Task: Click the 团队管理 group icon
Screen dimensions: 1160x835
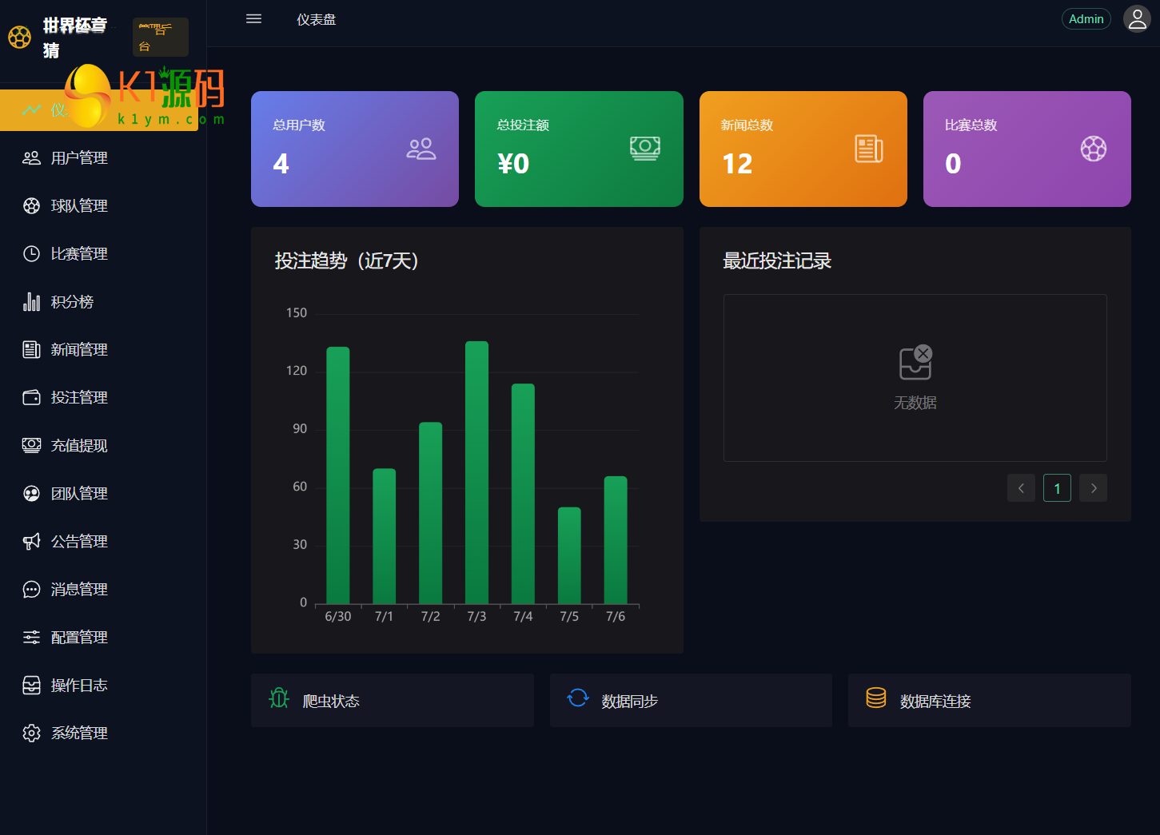Action: (x=31, y=494)
